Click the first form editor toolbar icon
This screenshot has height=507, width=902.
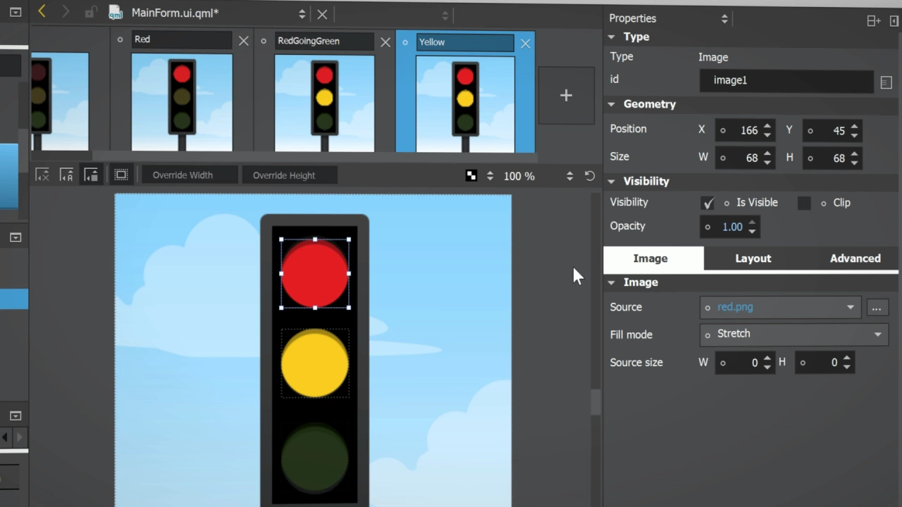[x=42, y=175]
